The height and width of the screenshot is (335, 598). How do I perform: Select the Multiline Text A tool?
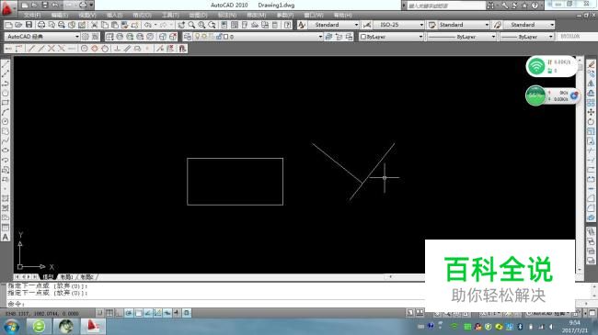point(6,237)
